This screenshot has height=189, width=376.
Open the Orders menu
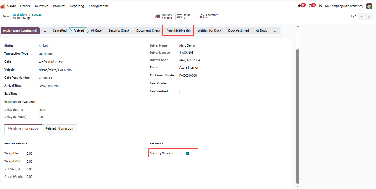tap(25, 6)
